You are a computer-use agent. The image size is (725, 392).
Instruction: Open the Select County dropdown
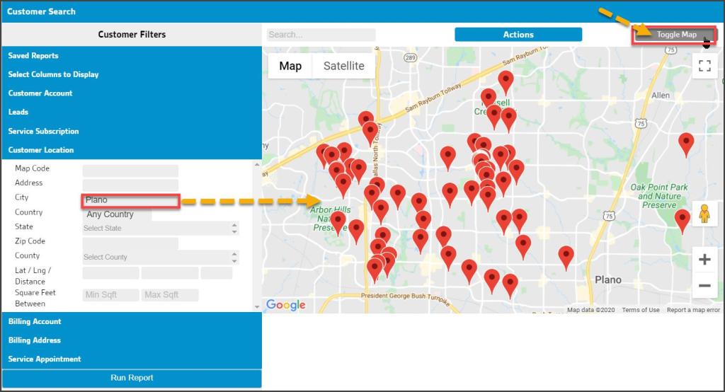160,258
